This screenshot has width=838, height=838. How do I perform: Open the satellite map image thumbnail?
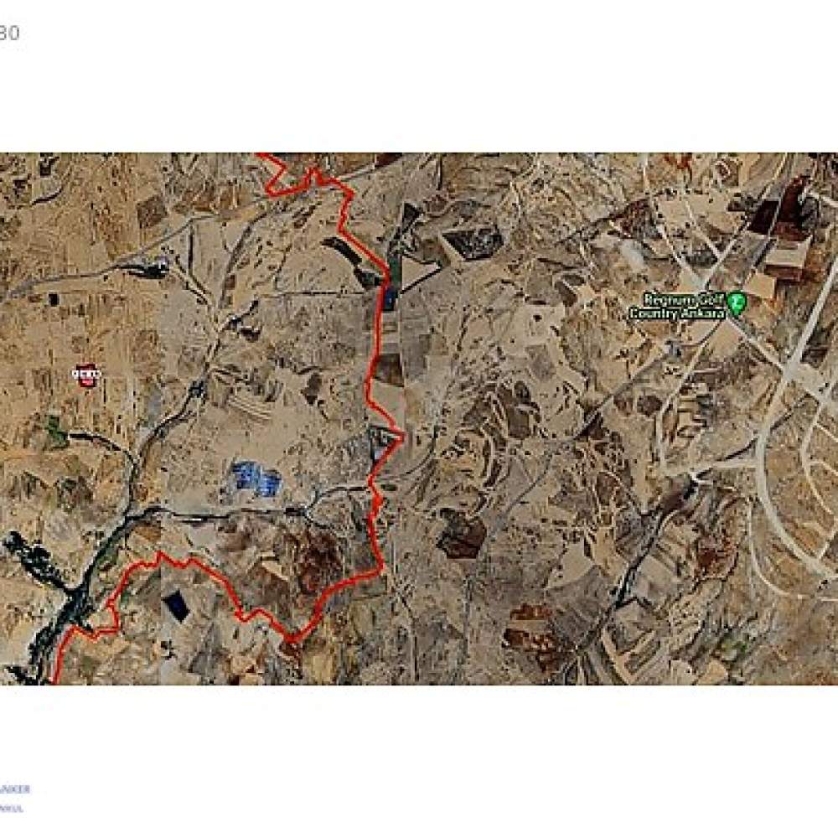(x=419, y=418)
